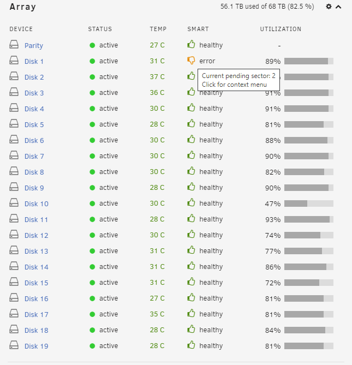Open the Disk 12 link
The image size is (352, 365).
coord(37,236)
